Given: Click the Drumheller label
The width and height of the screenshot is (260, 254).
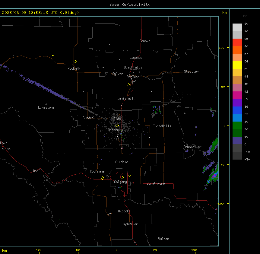Looking at the screenshot, I should click(x=192, y=147).
